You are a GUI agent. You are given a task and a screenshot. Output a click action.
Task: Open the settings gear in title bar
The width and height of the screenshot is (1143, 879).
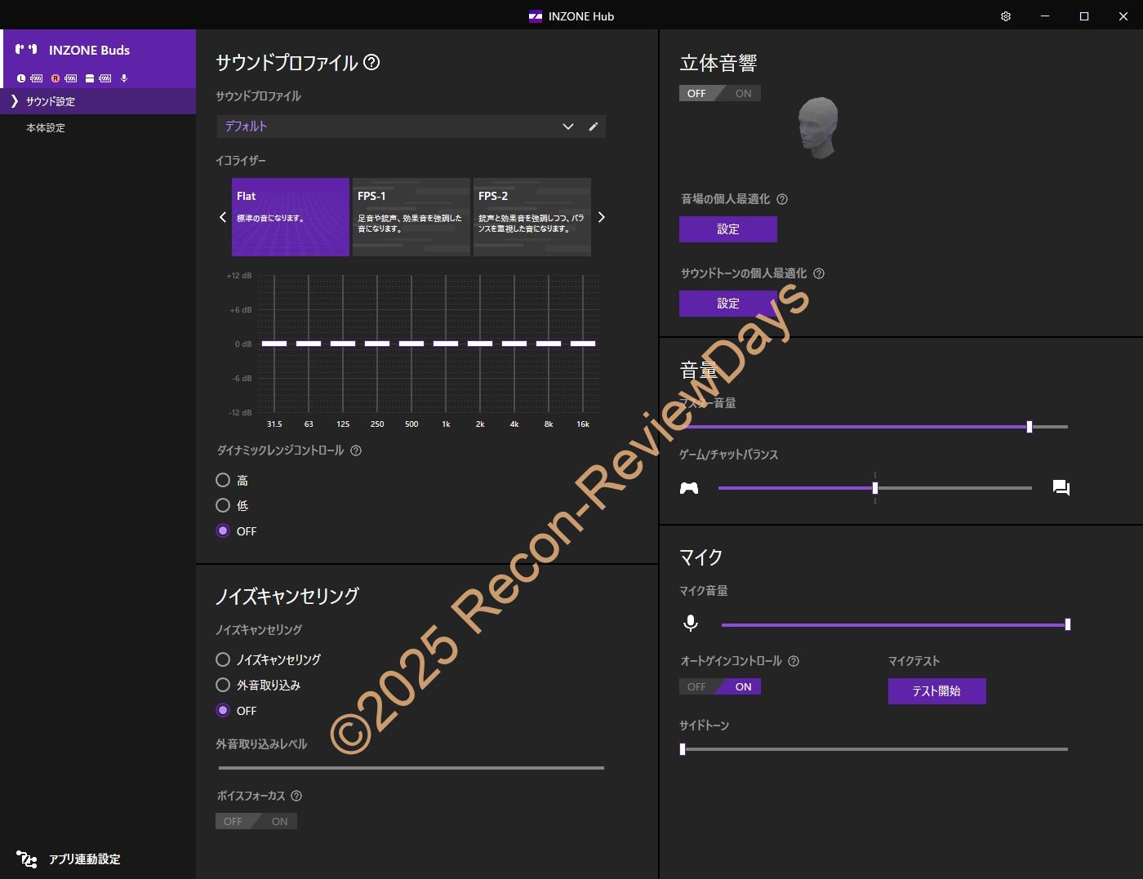tap(1006, 16)
